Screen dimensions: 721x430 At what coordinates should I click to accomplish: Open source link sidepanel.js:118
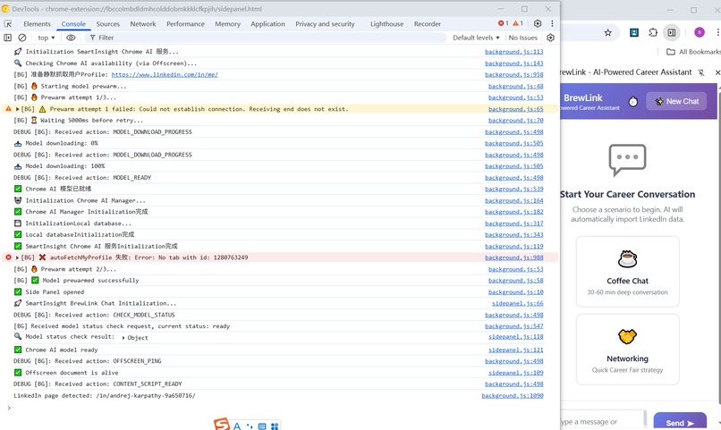click(515, 337)
